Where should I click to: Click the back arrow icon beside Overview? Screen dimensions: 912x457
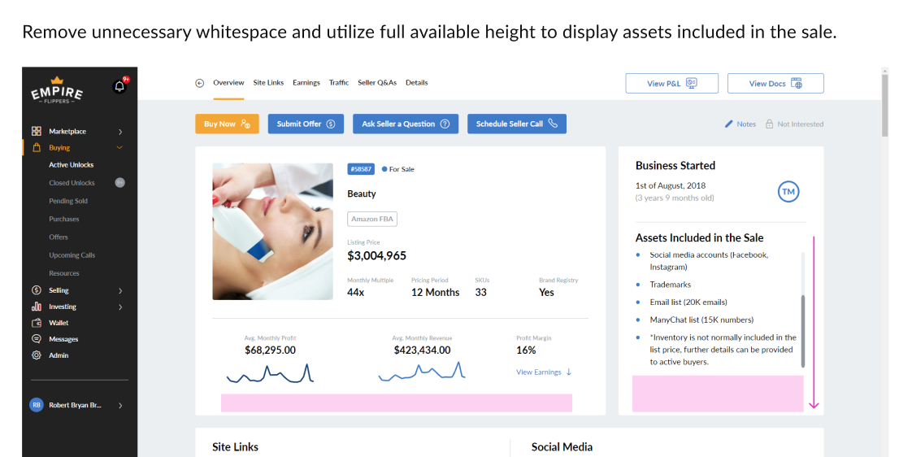[x=199, y=83]
